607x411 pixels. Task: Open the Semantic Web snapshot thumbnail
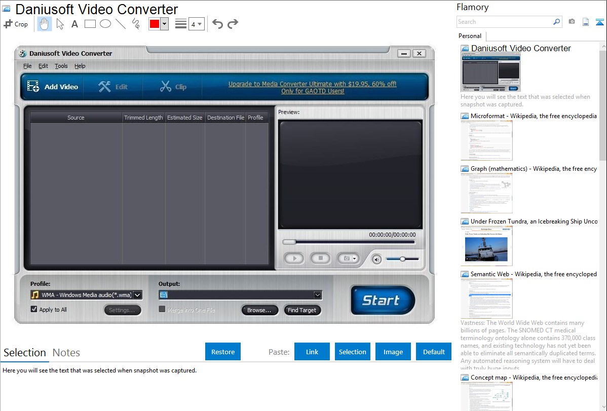click(486, 298)
